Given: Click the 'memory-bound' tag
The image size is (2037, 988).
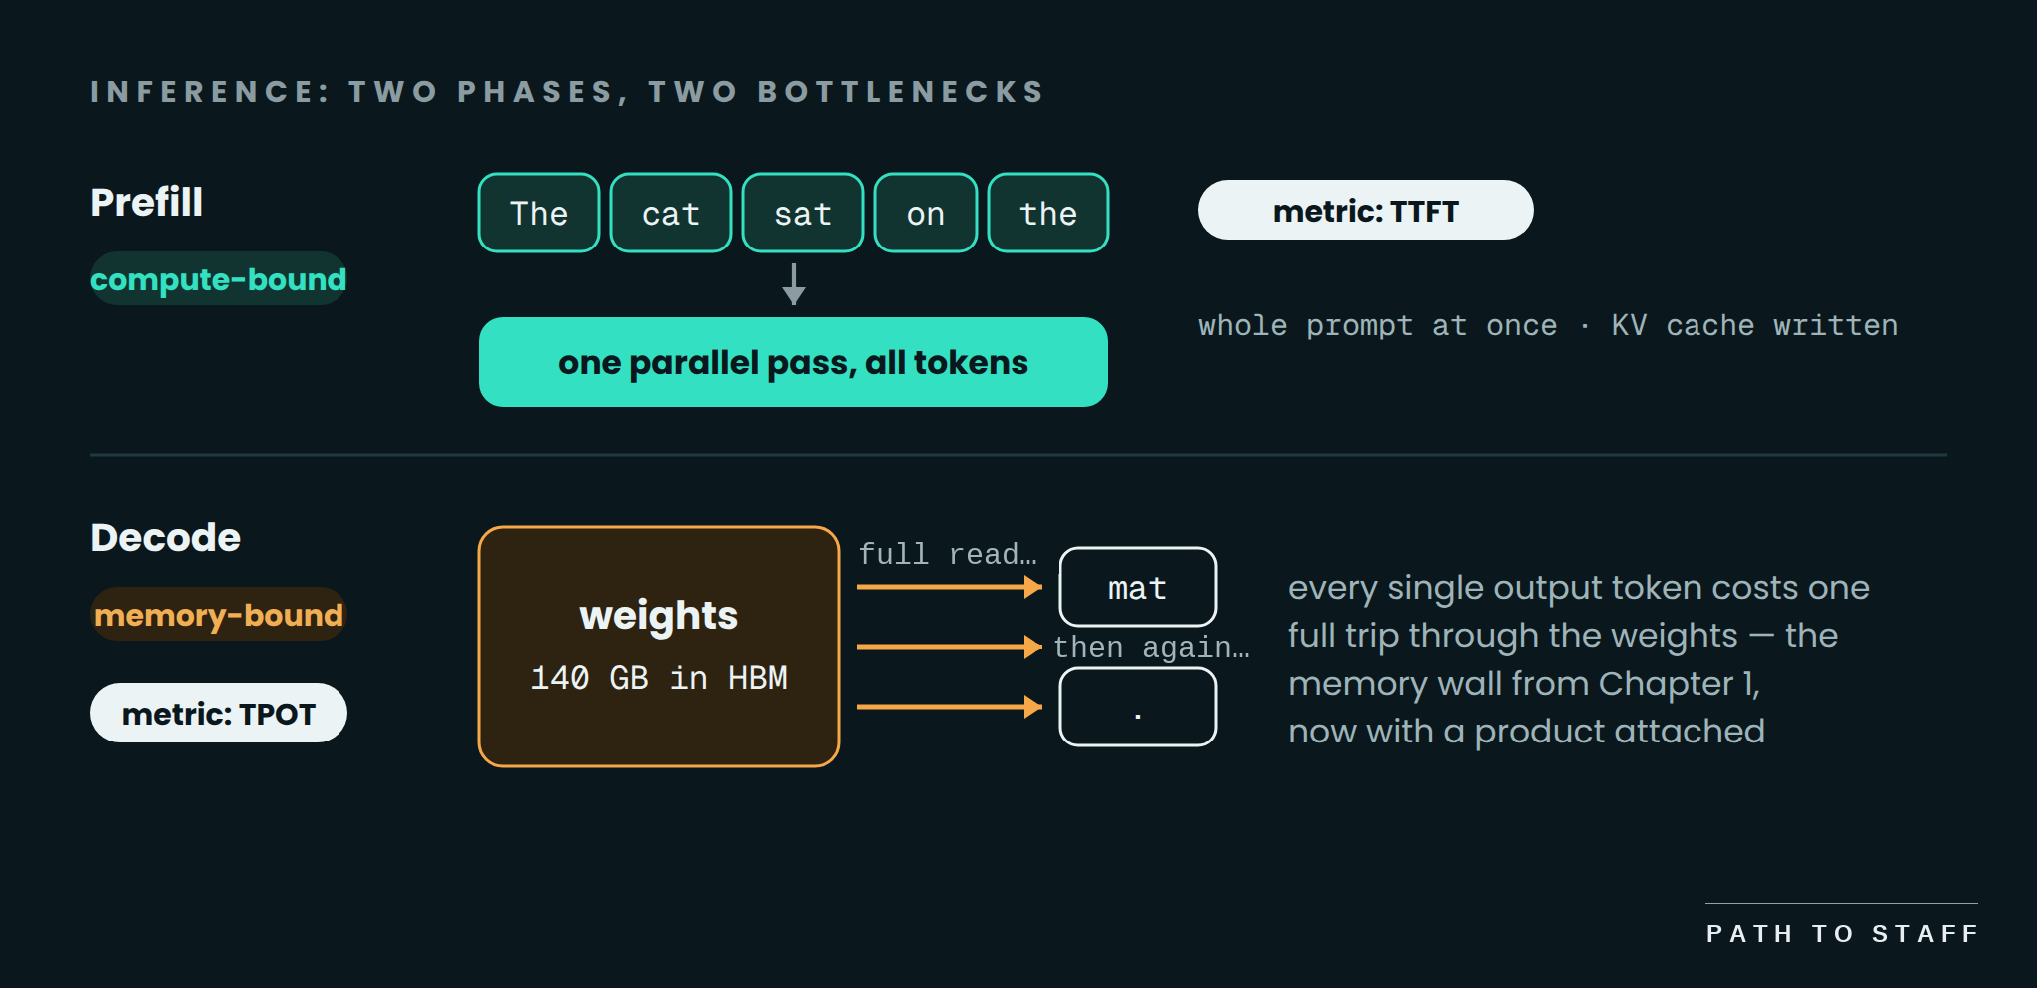Looking at the screenshot, I should pyautogui.click(x=219, y=614).
